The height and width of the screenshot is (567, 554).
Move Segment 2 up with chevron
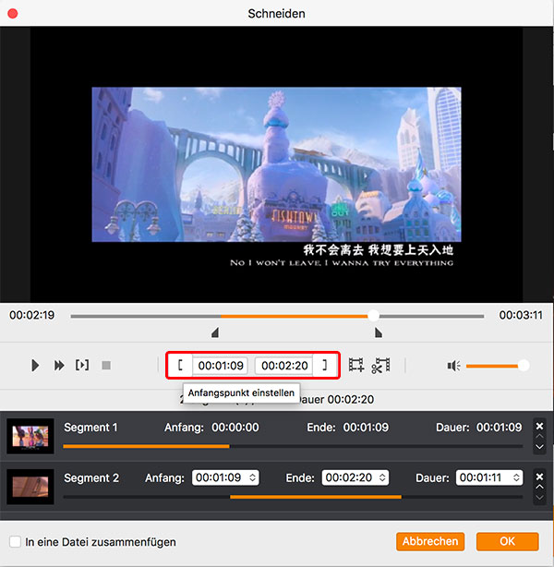(x=539, y=487)
